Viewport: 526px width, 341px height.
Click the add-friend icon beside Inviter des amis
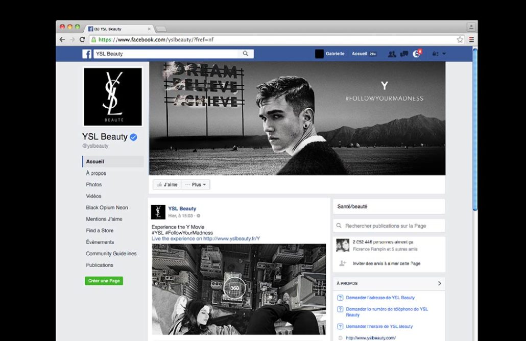coord(343,263)
